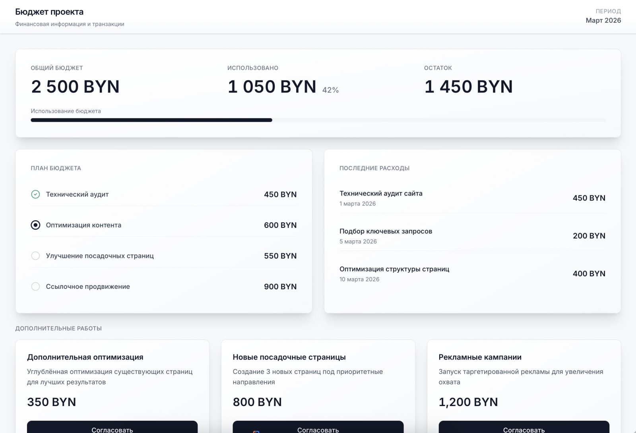Viewport: 636px width, 433px height.
Task: Click the План бюджета section heading
Action: [56, 168]
